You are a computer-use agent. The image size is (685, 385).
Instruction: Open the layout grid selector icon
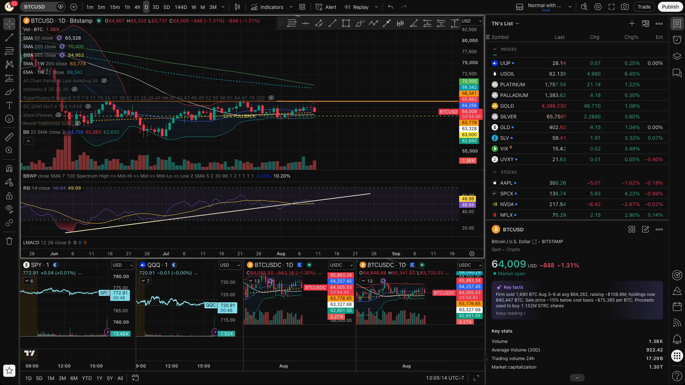tap(302, 7)
